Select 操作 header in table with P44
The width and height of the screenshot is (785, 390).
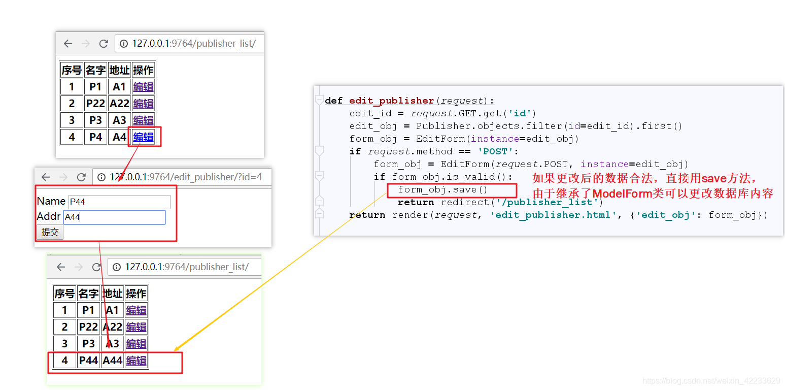coord(136,294)
